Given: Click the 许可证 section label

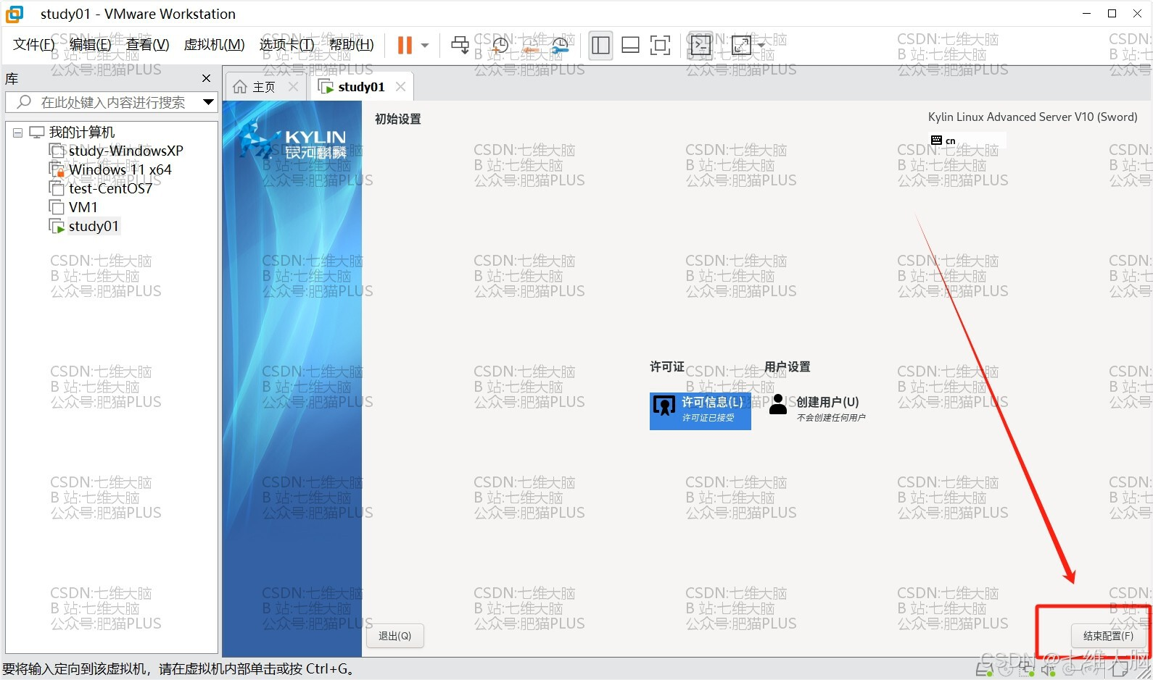Looking at the screenshot, I should tap(667, 366).
